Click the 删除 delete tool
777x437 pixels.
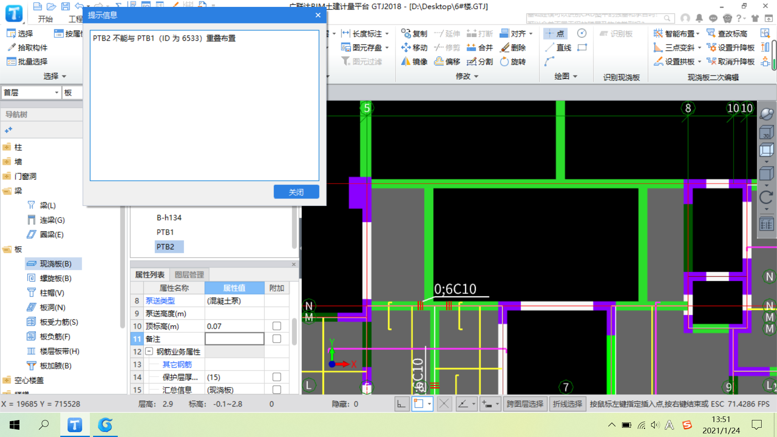(513, 48)
